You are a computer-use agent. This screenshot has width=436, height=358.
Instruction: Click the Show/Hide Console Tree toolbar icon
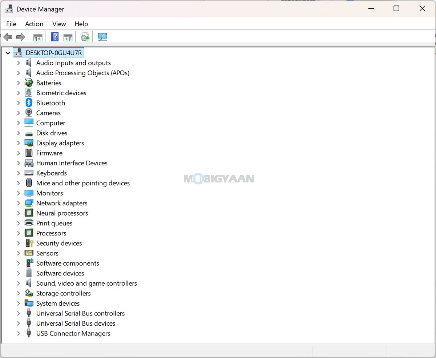[38, 37]
